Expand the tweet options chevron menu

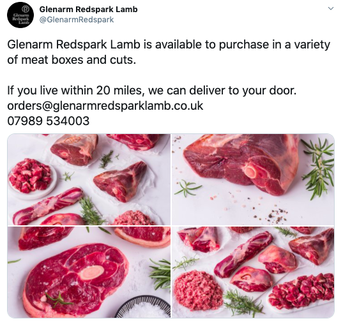(x=331, y=8)
